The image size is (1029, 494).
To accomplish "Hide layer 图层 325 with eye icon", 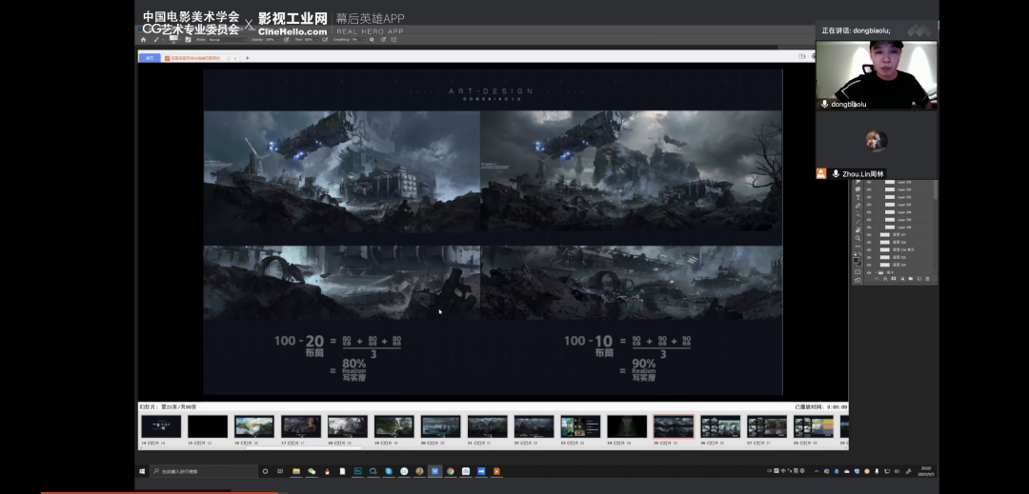I will click(x=869, y=258).
